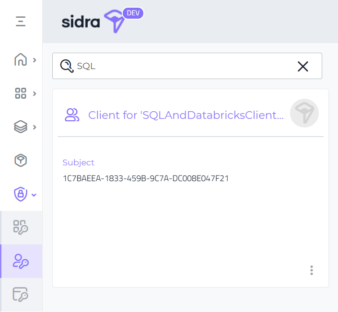Screen dimensions: 338x312
Task: Focus the search field containing SQL
Action: click(182, 66)
